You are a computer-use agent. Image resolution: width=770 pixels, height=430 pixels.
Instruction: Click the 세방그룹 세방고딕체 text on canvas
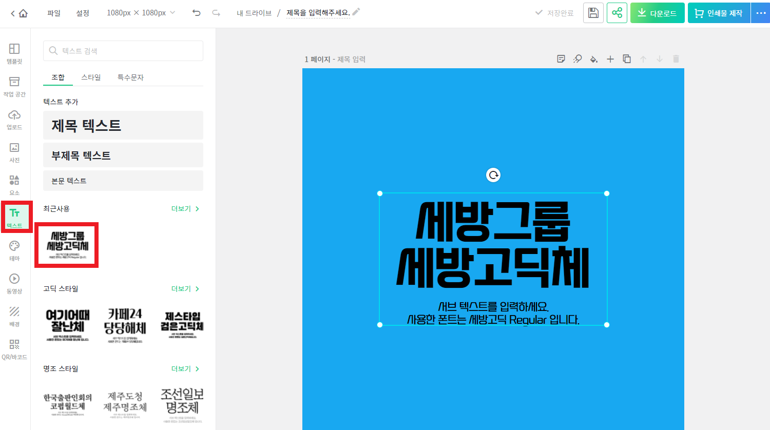tap(493, 244)
